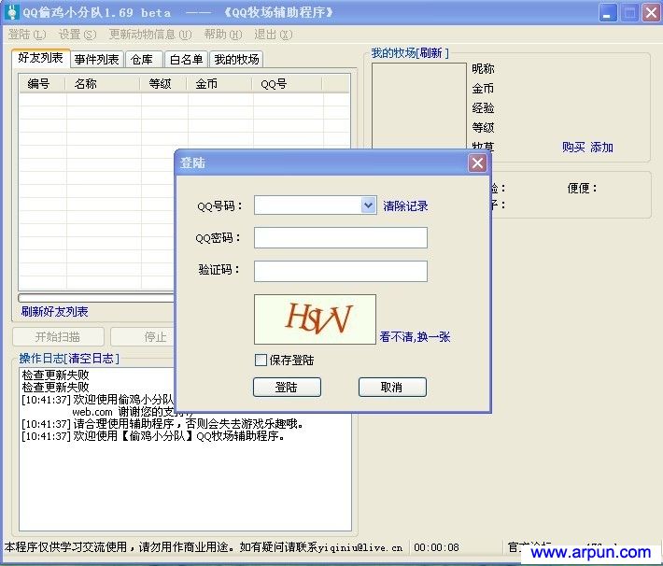Click the 取消 button in dialog

point(392,387)
